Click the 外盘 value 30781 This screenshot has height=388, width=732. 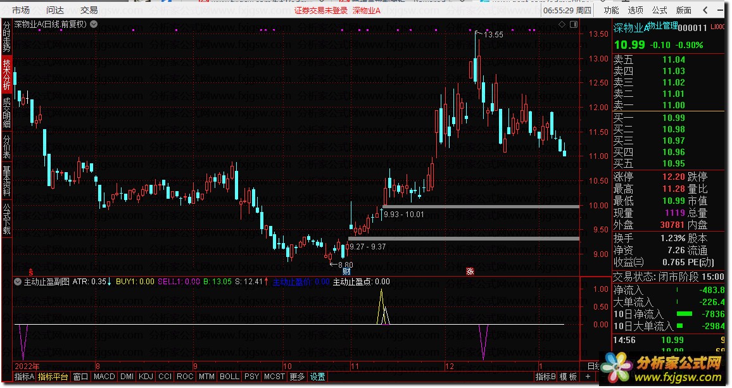click(x=672, y=225)
